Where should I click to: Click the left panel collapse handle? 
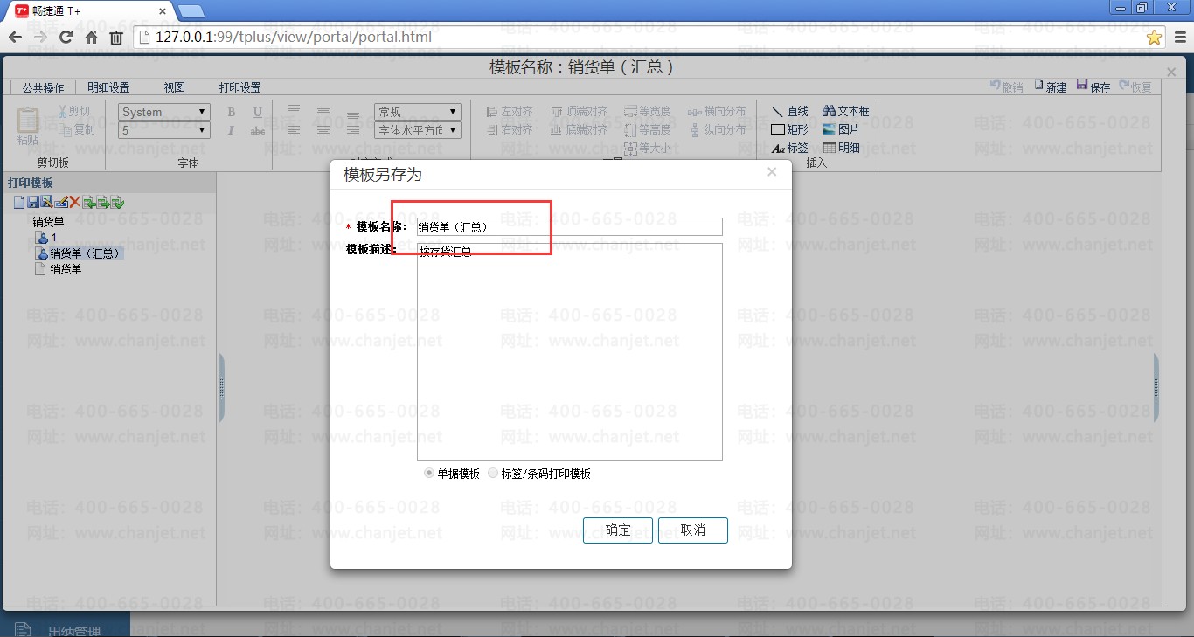(x=221, y=387)
